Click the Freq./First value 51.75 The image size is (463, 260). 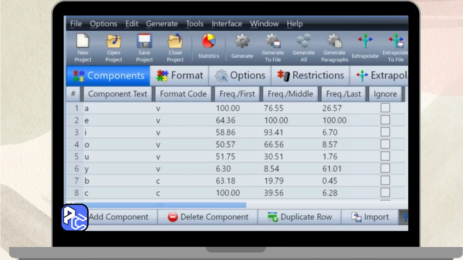pos(225,156)
